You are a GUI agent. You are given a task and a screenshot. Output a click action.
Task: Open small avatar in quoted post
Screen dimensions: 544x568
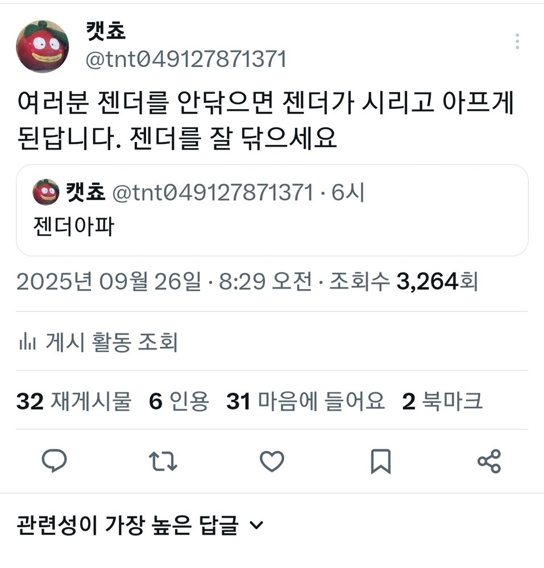(x=45, y=192)
